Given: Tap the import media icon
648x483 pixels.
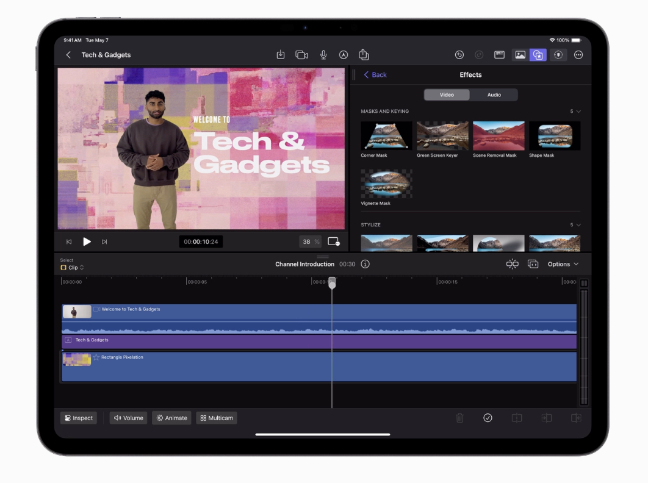Looking at the screenshot, I should click(x=281, y=55).
